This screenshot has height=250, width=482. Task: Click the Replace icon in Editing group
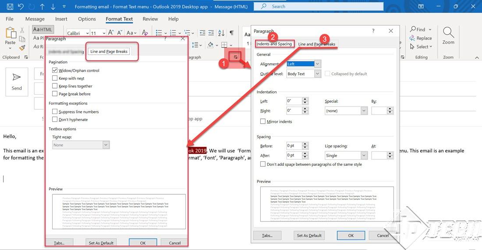(421, 38)
